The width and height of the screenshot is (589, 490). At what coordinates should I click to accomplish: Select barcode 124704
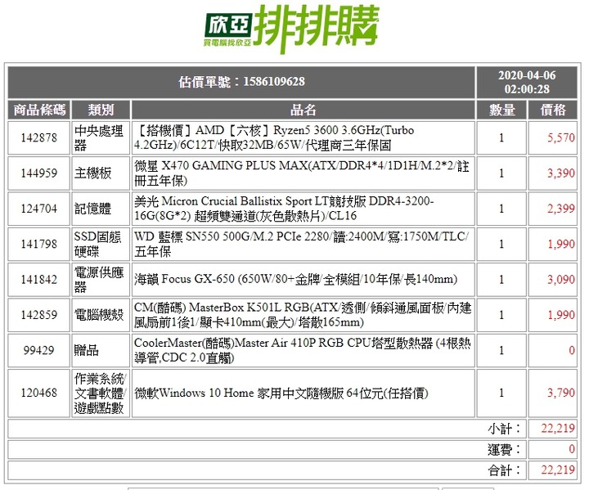(x=39, y=209)
